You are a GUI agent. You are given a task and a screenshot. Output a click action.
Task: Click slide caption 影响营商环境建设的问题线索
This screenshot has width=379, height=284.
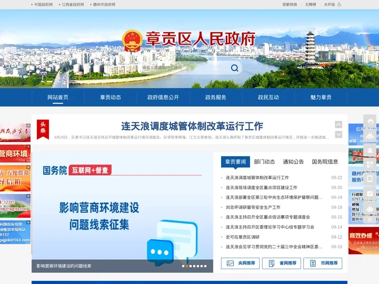click(x=64, y=266)
